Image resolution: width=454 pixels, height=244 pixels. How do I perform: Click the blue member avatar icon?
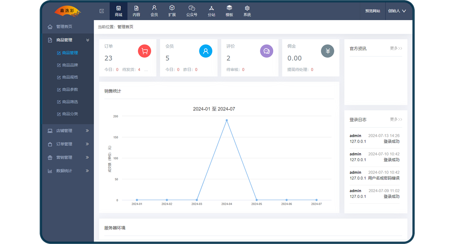pyautogui.click(x=206, y=51)
